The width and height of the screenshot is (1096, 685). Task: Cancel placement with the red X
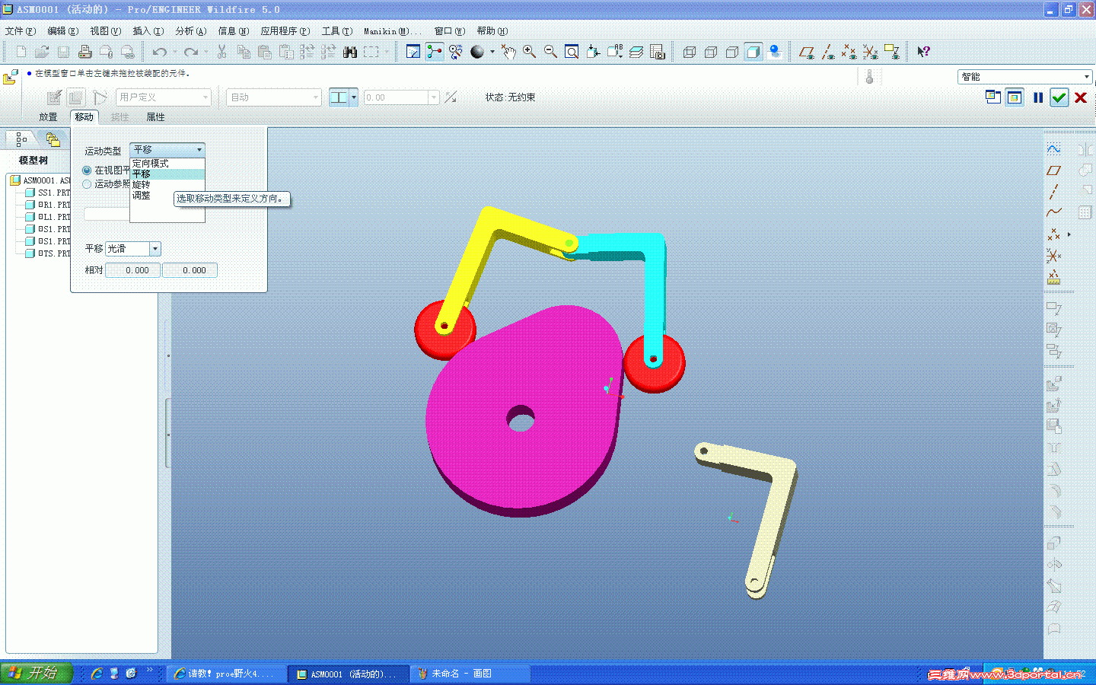point(1080,97)
